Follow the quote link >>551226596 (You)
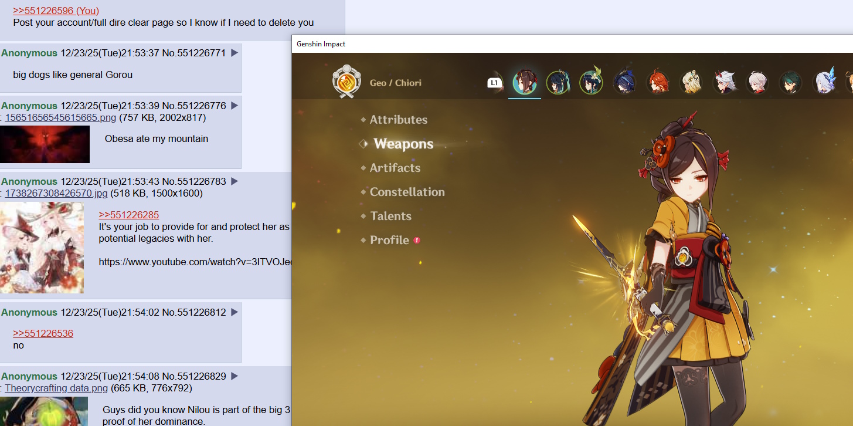This screenshot has height=426, width=853. click(x=56, y=11)
